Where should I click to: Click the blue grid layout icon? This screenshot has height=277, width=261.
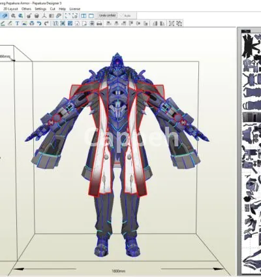70,24
